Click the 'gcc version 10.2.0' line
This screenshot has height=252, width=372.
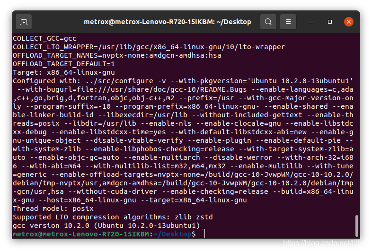click(x=106, y=226)
